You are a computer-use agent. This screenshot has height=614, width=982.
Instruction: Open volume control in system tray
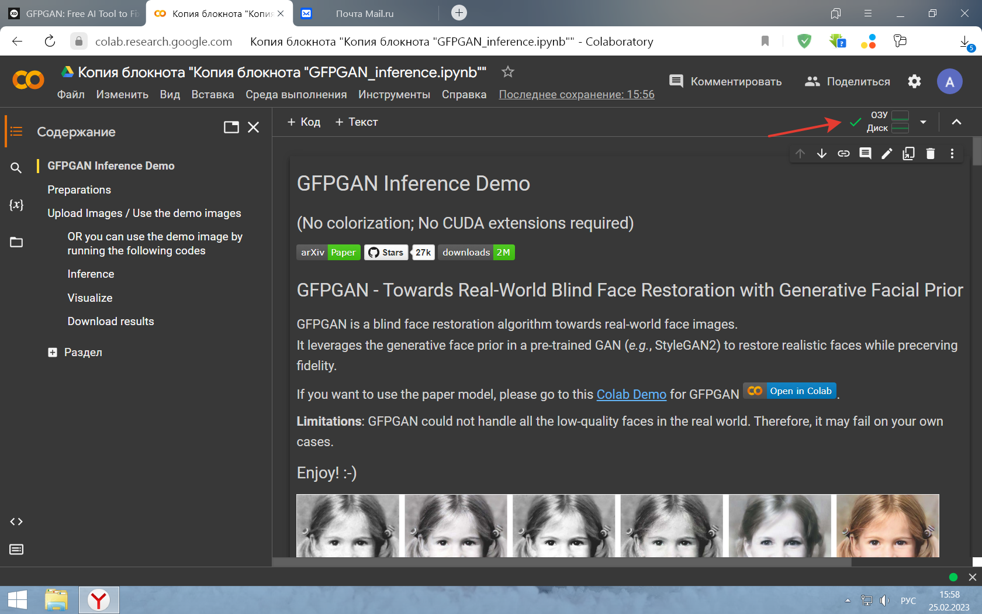pos(885,601)
